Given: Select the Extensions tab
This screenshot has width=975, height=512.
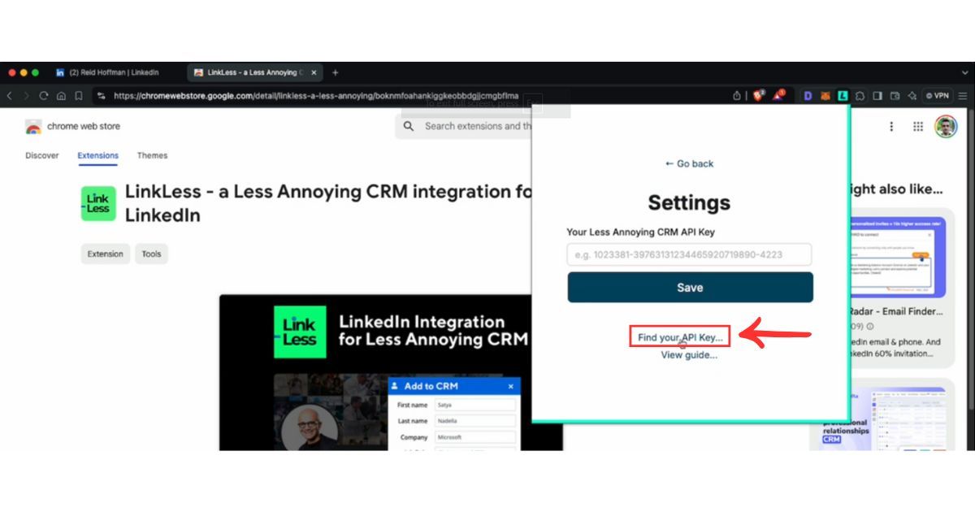Looking at the screenshot, I should 98,155.
